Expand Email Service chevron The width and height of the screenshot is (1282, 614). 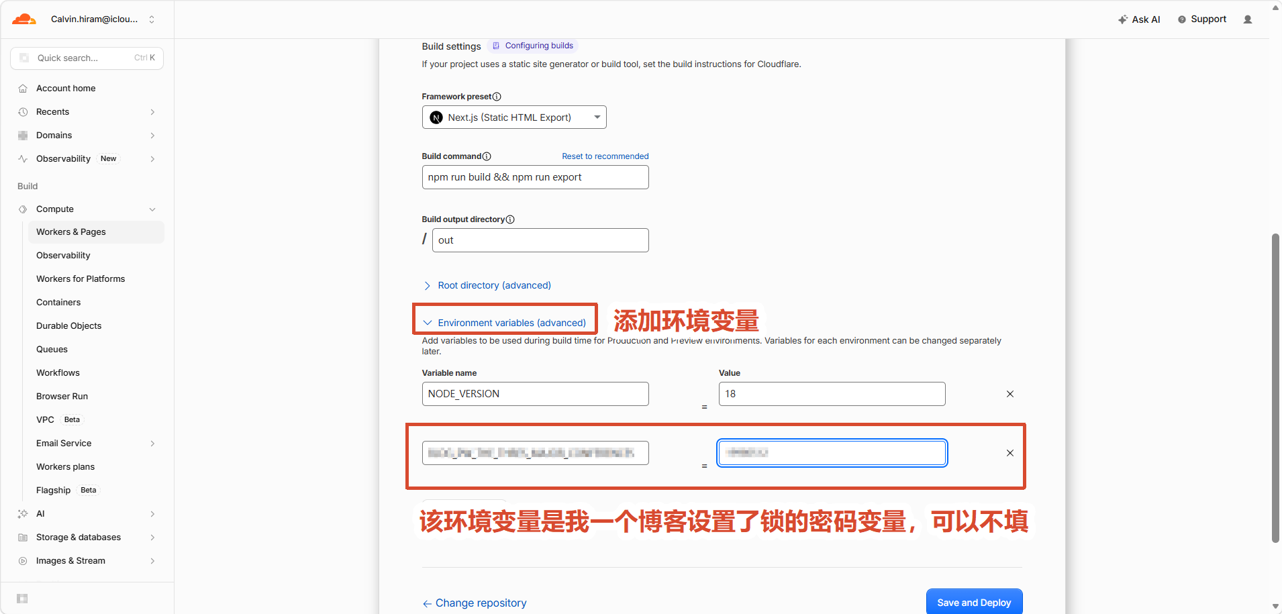pos(152,444)
